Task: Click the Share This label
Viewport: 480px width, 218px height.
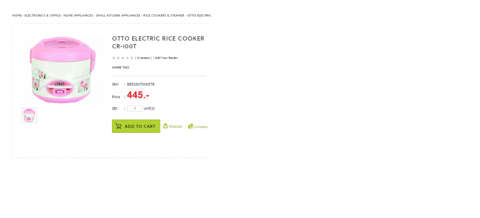Action: click(120, 68)
